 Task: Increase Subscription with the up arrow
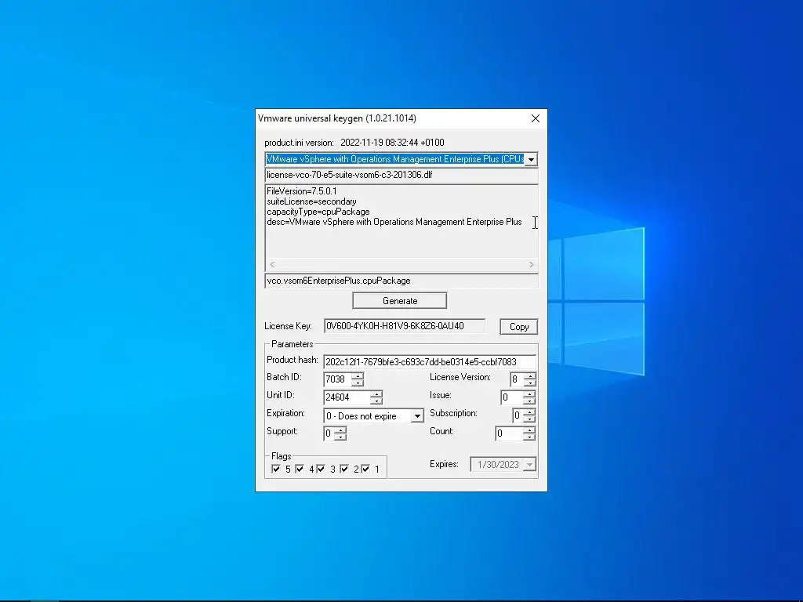[529, 412]
